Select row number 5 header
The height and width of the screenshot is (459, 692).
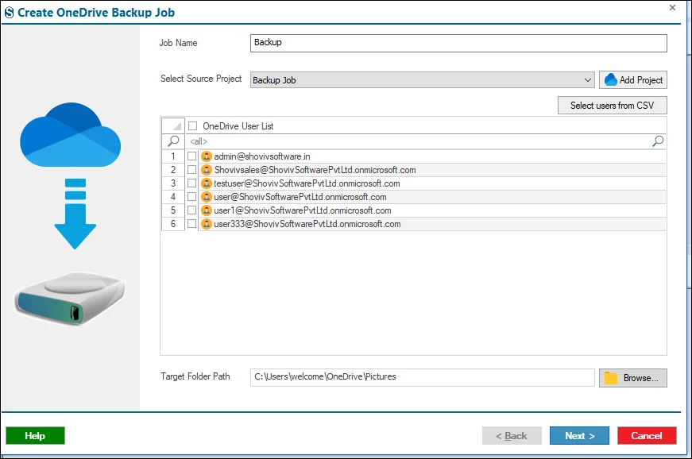click(173, 210)
